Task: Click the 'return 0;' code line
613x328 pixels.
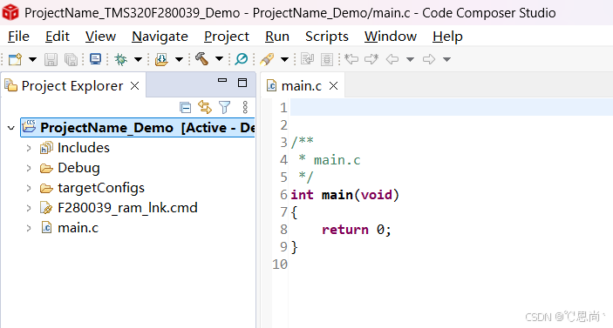Action: click(356, 230)
